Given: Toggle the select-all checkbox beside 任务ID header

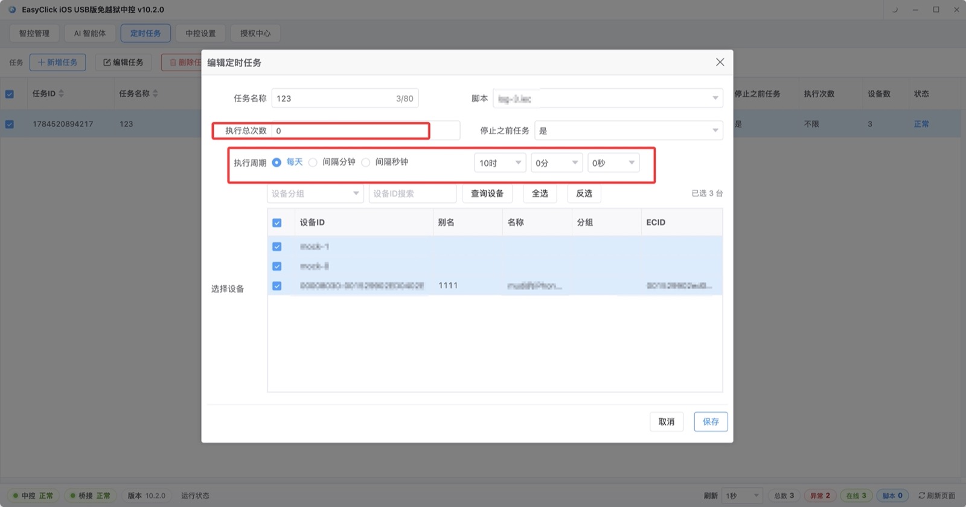Looking at the screenshot, I should pos(10,94).
